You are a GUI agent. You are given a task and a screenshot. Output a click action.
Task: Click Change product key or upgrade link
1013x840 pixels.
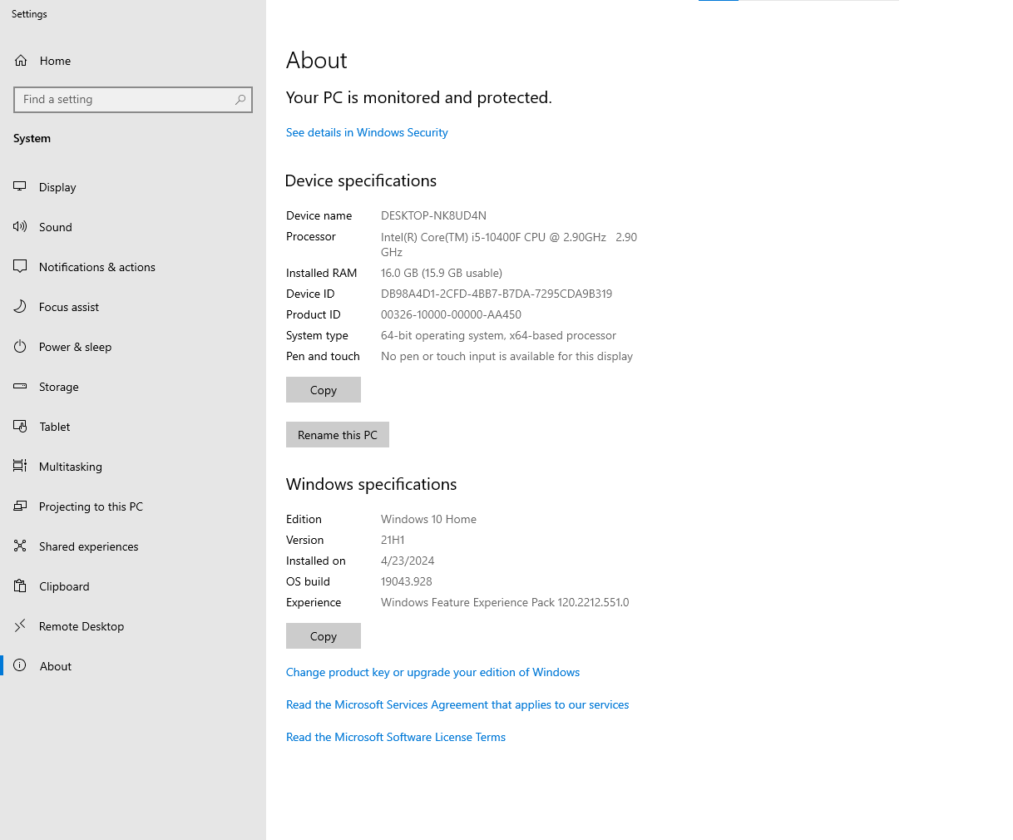(432, 672)
